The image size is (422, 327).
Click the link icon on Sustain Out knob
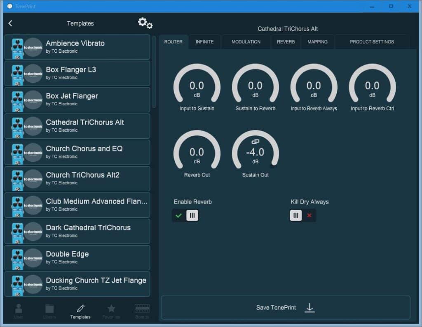pos(256,141)
